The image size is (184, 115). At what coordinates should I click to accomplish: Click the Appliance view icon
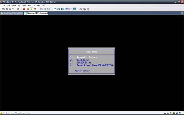tap(71, 9)
